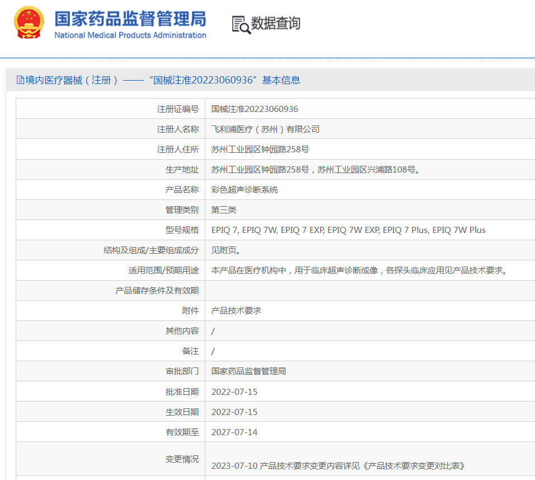The height and width of the screenshot is (480, 535).
Task: Click effective date 2022-07-15 in 生效日期 row
Action: pos(234,412)
